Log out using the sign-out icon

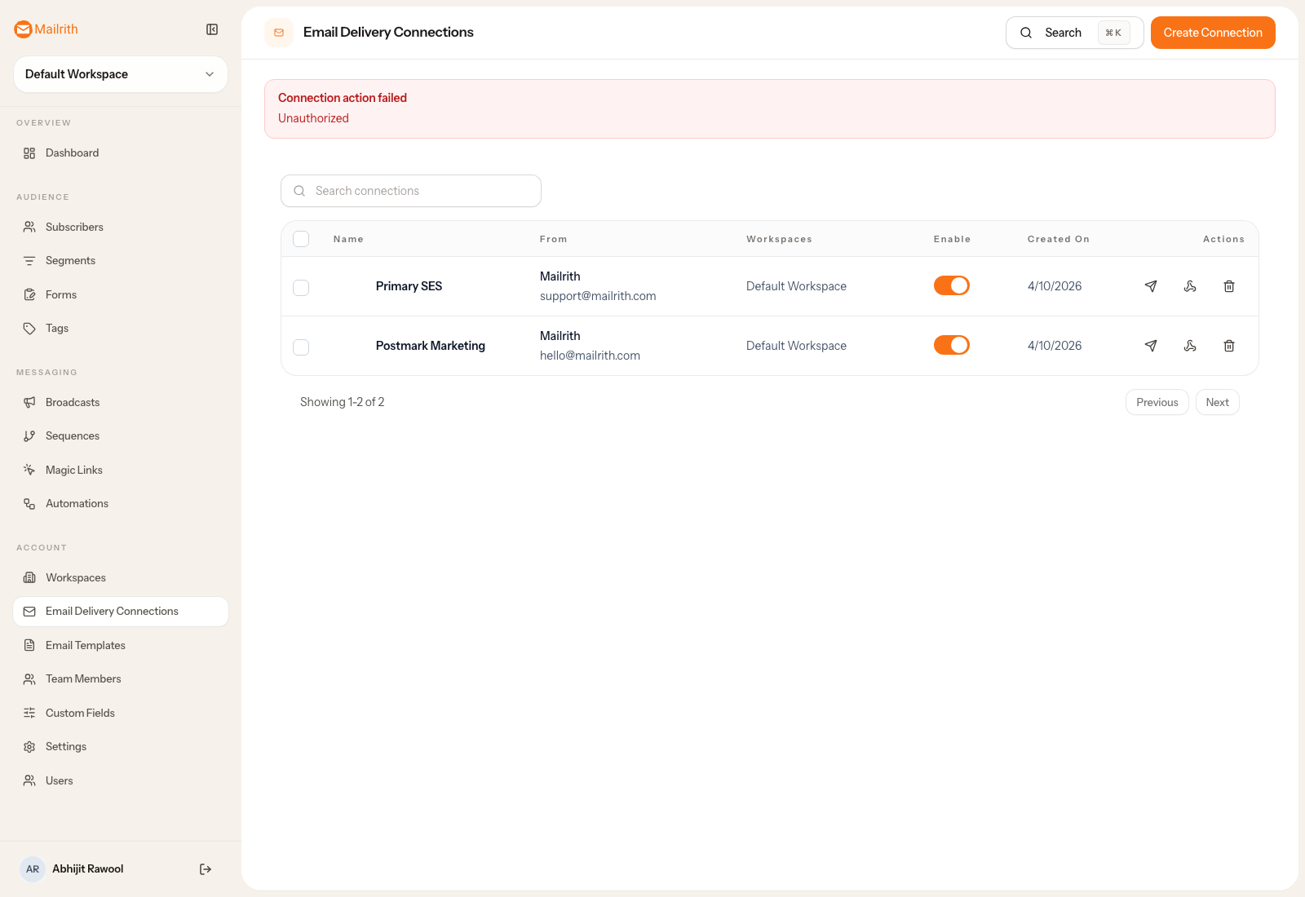205,868
